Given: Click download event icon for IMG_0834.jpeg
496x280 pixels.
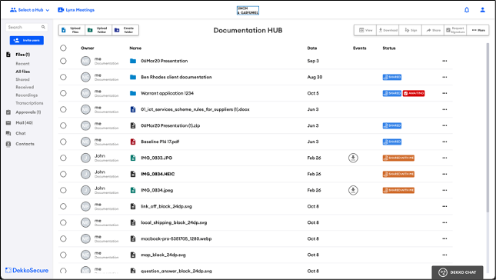Looking at the screenshot, I should tap(353, 190).
